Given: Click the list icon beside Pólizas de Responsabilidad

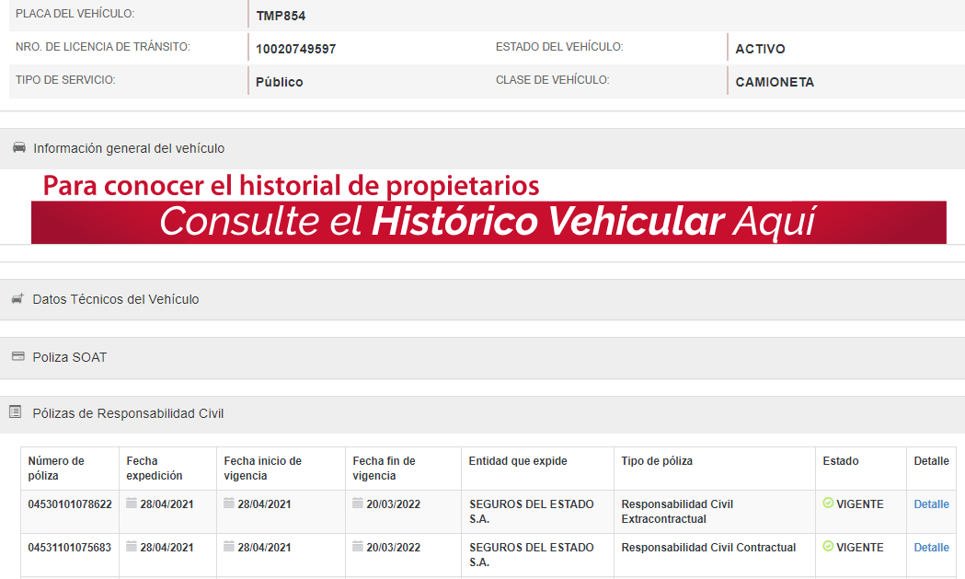Looking at the screenshot, I should point(15,412).
